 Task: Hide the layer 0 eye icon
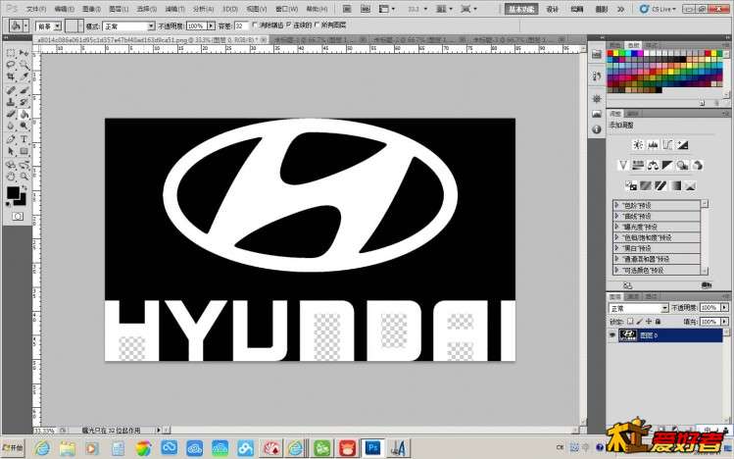point(612,335)
